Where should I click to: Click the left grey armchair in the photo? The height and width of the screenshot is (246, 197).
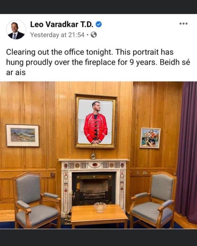tap(36, 200)
